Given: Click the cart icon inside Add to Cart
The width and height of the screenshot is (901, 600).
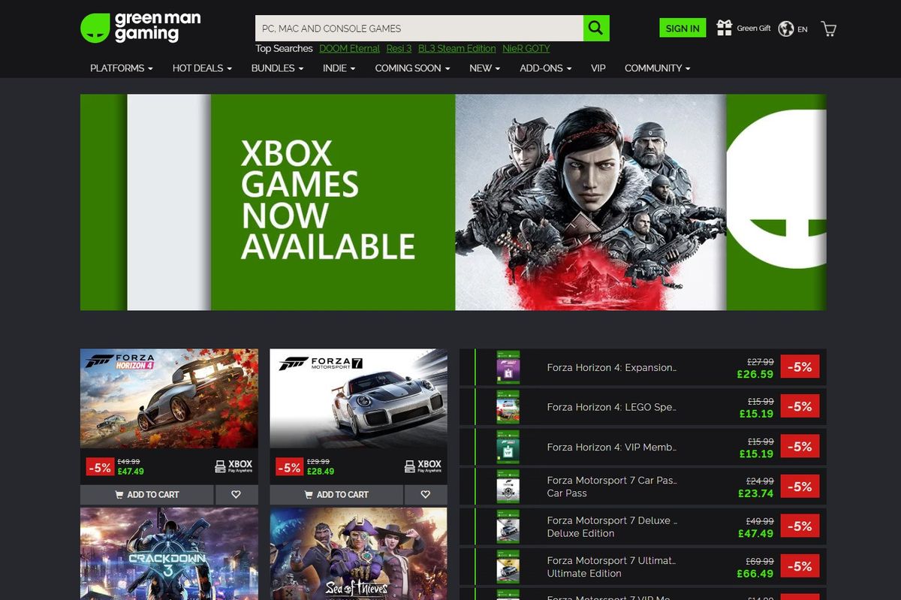Looking at the screenshot, I should pos(119,494).
